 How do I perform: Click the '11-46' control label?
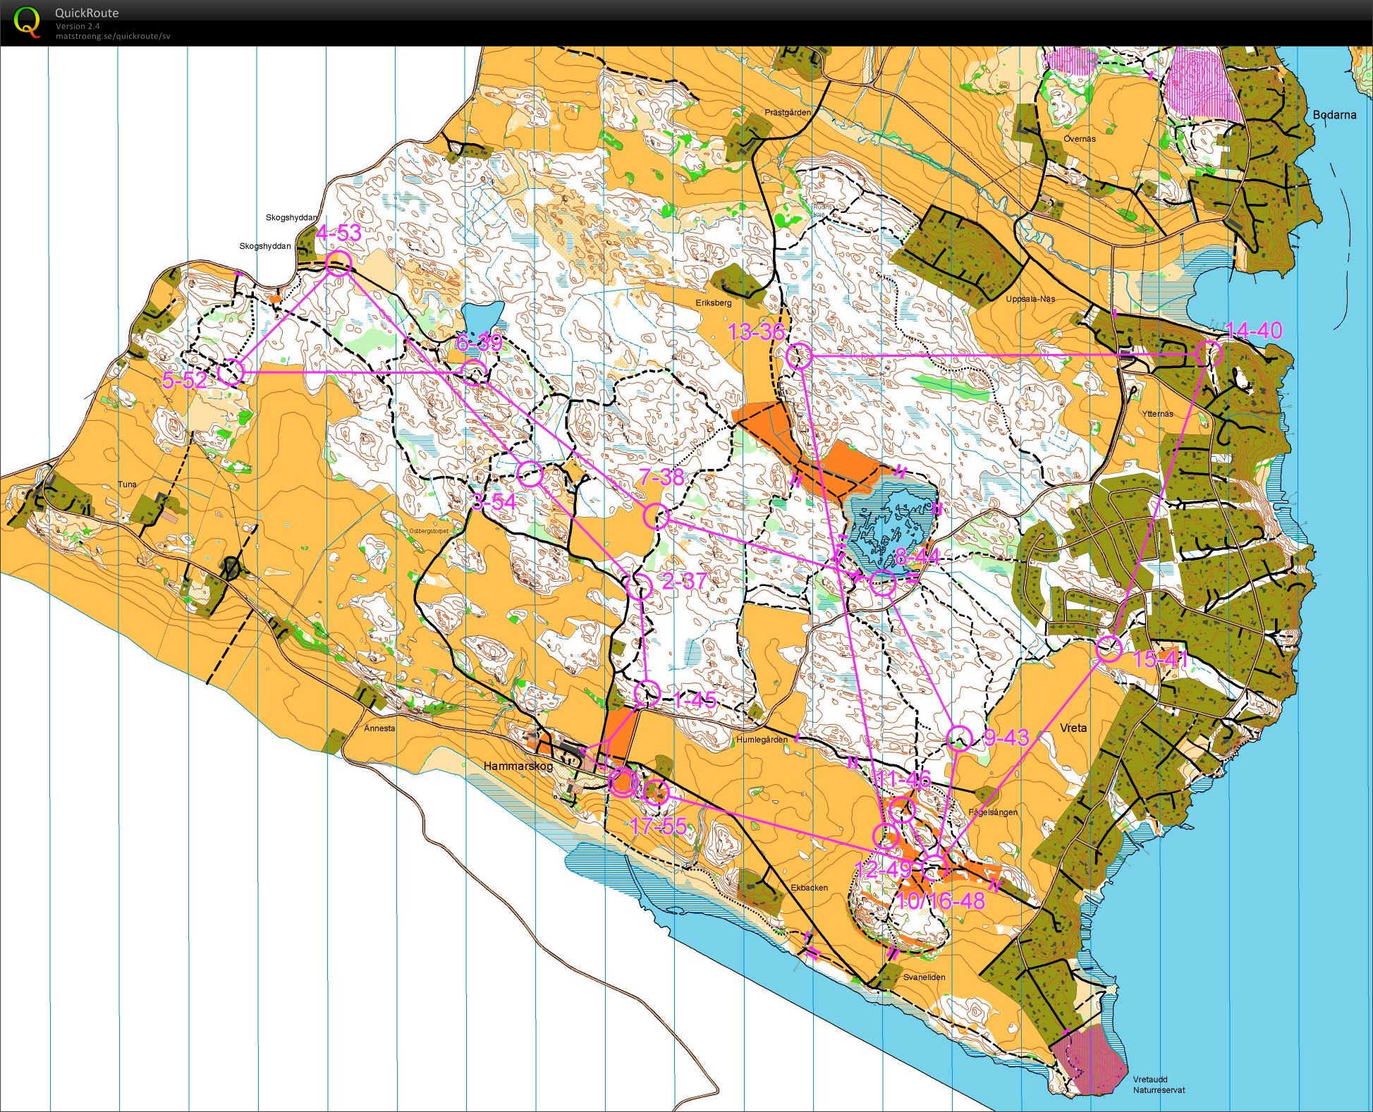[903, 779]
